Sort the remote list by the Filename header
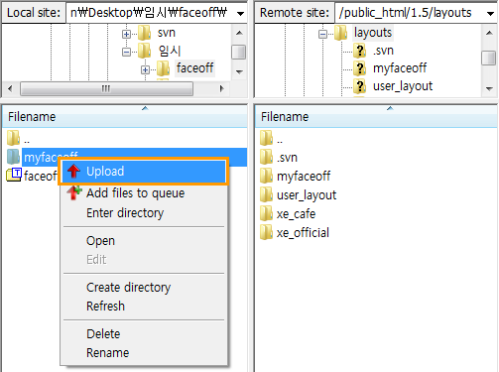Viewport: 499px width, 372px height. pyautogui.click(x=376, y=117)
